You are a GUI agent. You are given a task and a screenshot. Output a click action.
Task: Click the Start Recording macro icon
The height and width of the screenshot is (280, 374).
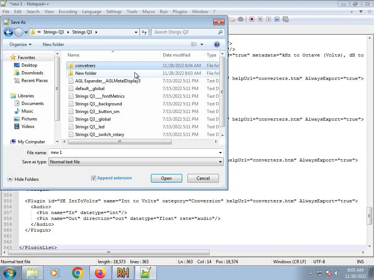pyautogui.click(x=252, y=19)
